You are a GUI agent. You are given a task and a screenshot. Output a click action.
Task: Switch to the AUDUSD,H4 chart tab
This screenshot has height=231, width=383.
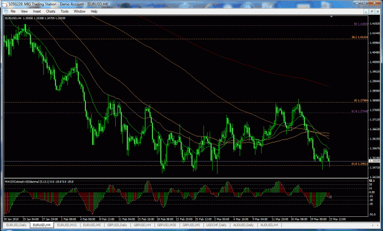point(269,225)
